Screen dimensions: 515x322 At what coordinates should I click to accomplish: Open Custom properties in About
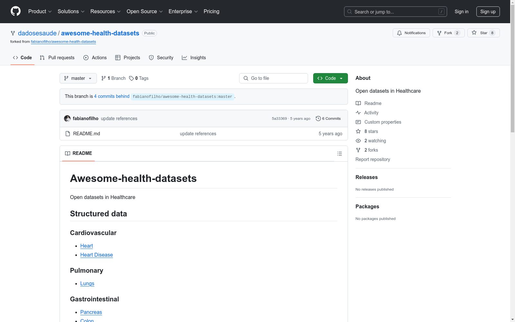(378, 122)
